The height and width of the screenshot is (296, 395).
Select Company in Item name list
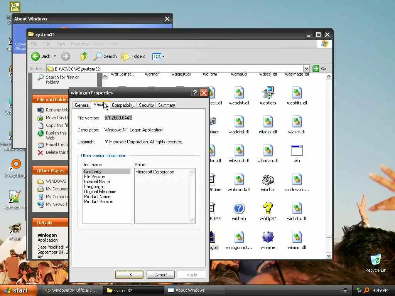107,172
